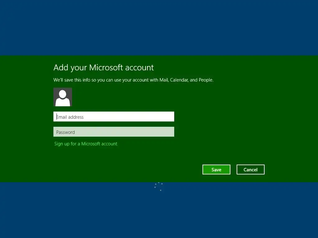Viewport: 318px width, 238px height.
Task: Click the 'Add your Microsoft account' heading
Action: [x=104, y=68]
